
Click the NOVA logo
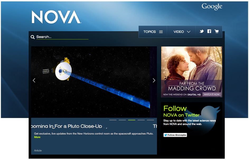point(56,17)
